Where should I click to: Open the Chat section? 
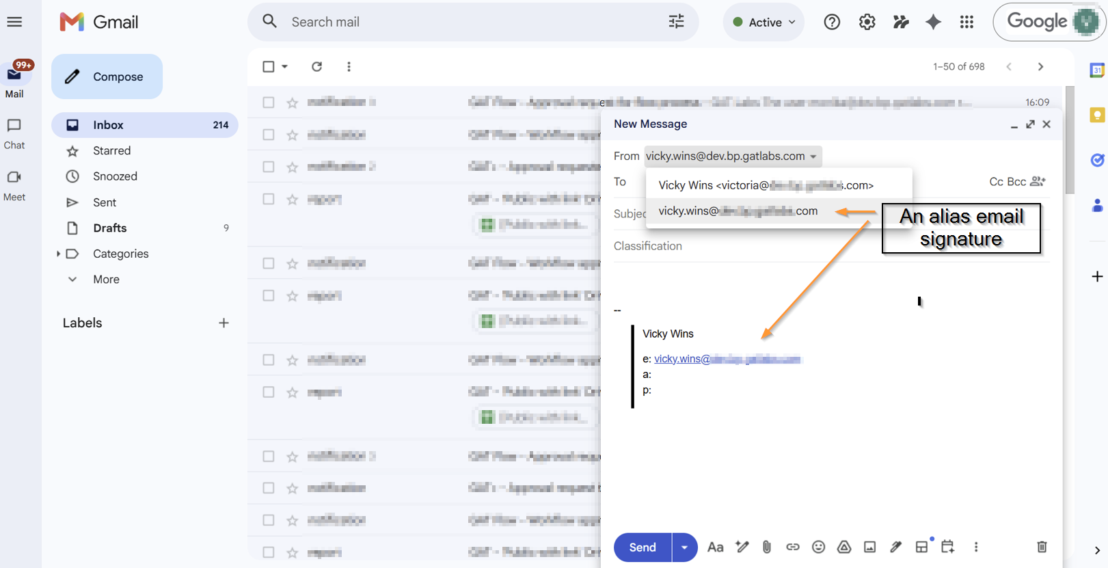point(14,134)
